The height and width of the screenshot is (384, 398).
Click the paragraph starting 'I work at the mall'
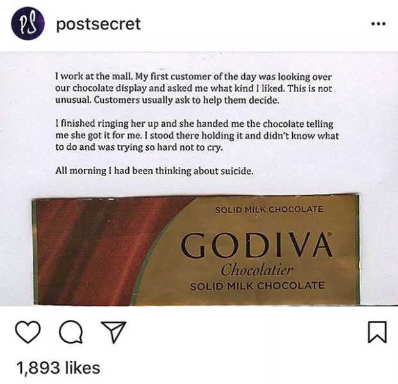point(192,89)
